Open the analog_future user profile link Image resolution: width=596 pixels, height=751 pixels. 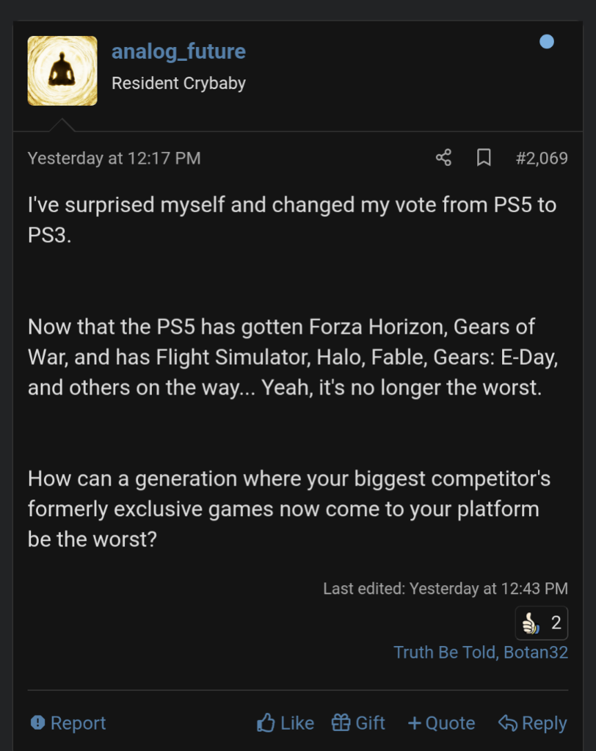[179, 52]
